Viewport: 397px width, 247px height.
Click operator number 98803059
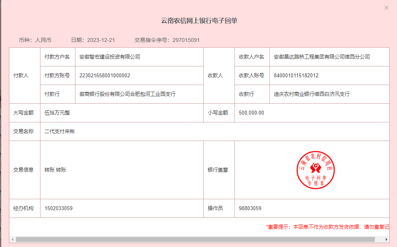click(250, 208)
